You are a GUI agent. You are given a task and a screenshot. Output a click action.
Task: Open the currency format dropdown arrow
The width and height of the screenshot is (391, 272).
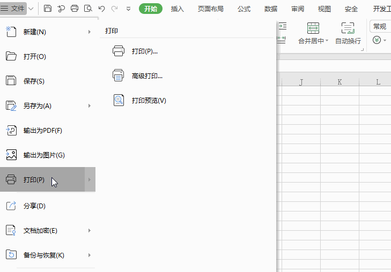click(x=385, y=40)
